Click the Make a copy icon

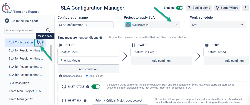click(x=38, y=42)
